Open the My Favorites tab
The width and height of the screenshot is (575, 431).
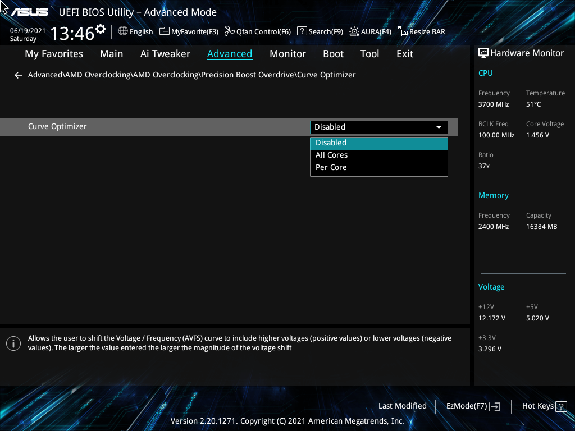pos(54,54)
